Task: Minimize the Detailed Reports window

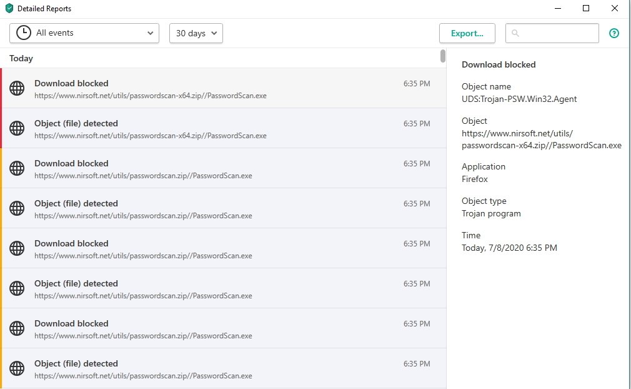Action: 557,9
